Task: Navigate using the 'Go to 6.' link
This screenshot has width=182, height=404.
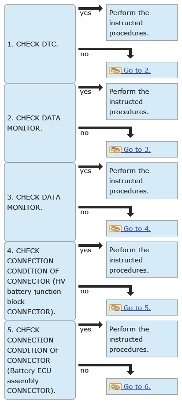Action: coord(137,387)
